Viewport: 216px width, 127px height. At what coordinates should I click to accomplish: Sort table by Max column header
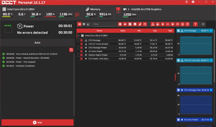170,31
